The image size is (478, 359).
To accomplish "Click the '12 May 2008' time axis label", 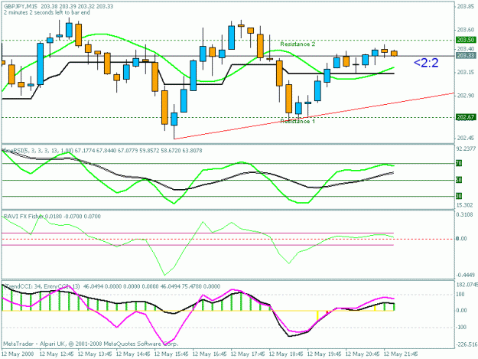I will [18, 354].
